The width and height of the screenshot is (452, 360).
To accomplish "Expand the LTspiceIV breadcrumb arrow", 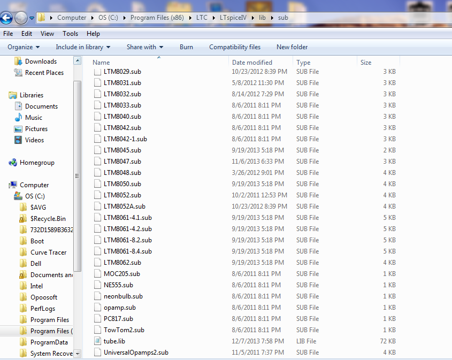I will [x=253, y=18].
